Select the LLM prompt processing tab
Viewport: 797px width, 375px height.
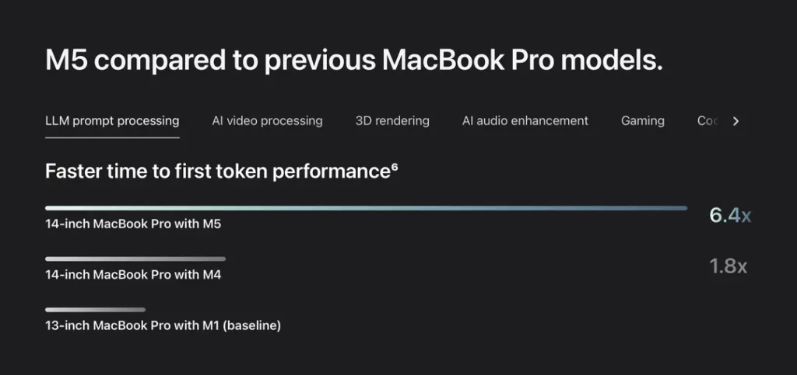tap(112, 121)
